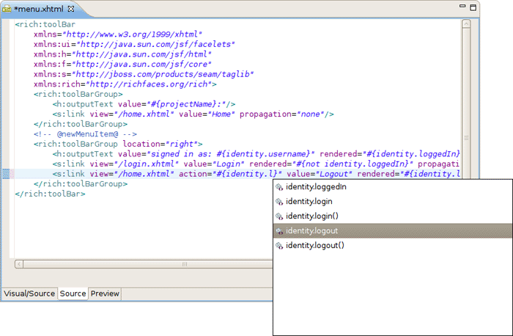Click the left gutter marker on current line
The image size is (513, 336).
point(6,174)
